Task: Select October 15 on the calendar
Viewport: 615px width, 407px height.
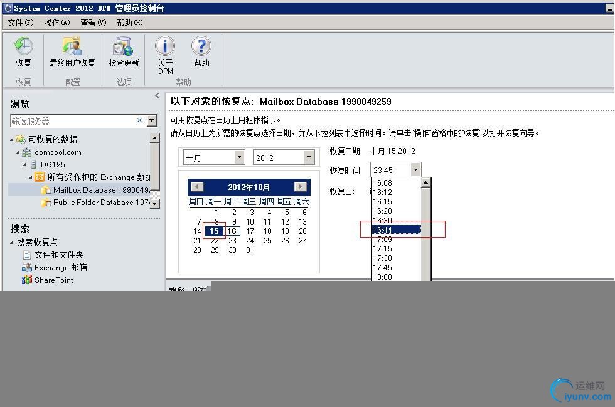Action: [x=214, y=231]
